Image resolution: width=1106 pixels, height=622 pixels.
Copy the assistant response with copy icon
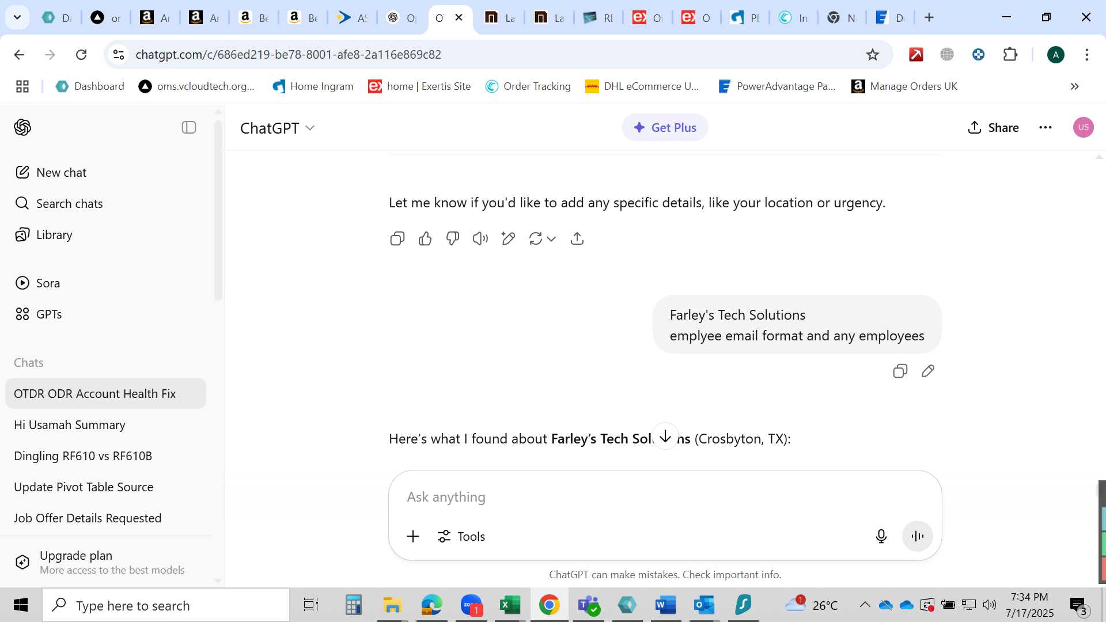[397, 238]
